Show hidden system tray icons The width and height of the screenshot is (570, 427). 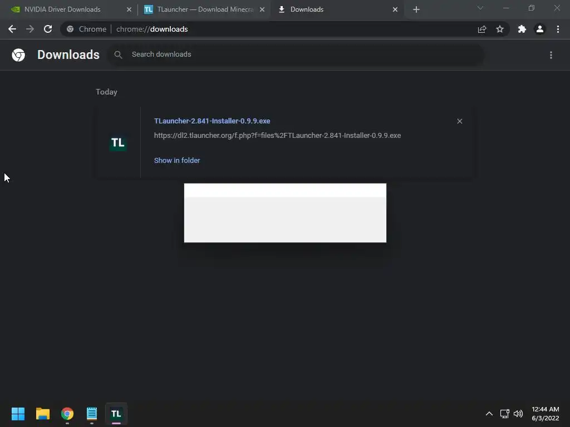(x=489, y=414)
